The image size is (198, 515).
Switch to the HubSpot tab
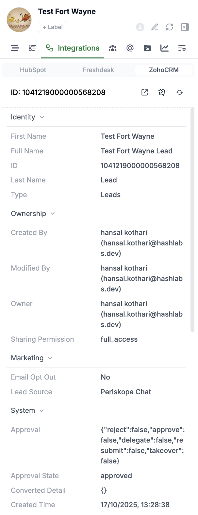point(33,70)
